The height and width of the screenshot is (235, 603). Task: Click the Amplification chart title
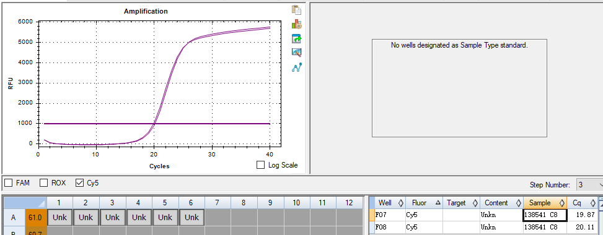[x=146, y=12]
